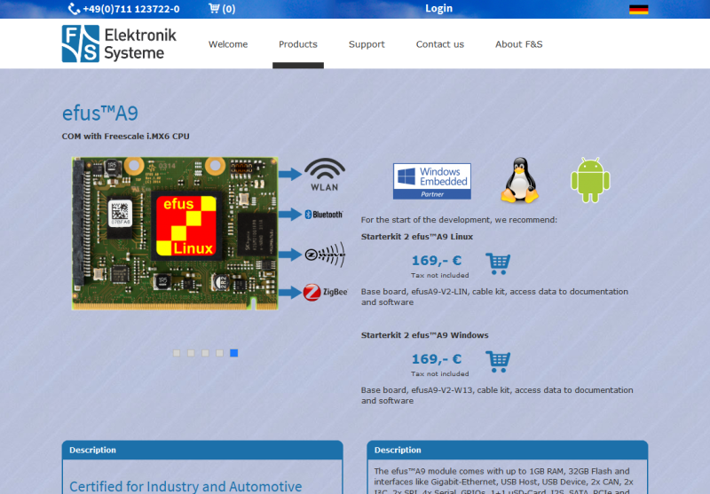The image size is (710, 494).
Task: Click the Linux starterkit 169,- € price
Action: [x=437, y=261]
